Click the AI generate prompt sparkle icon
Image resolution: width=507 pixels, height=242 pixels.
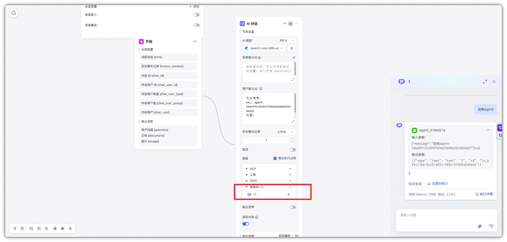[293, 58]
